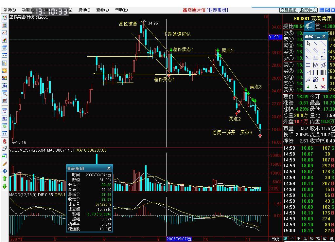335x242 pixels.
Task: Click the delete drawn lines (X) tool
Action: (323, 87)
